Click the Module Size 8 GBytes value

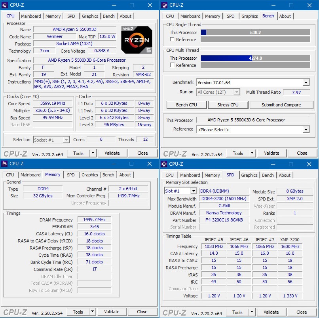pyautogui.click(x=295, y=191)
